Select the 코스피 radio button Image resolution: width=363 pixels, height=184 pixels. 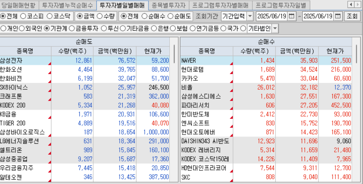point(23,16)
